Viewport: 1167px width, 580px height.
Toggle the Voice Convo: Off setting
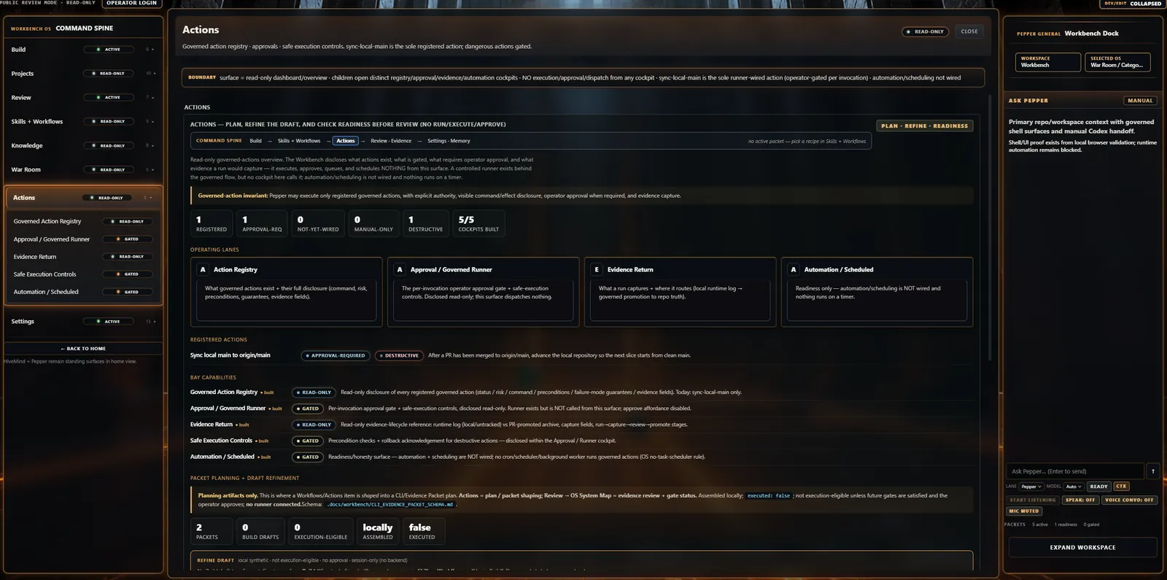1129,500
